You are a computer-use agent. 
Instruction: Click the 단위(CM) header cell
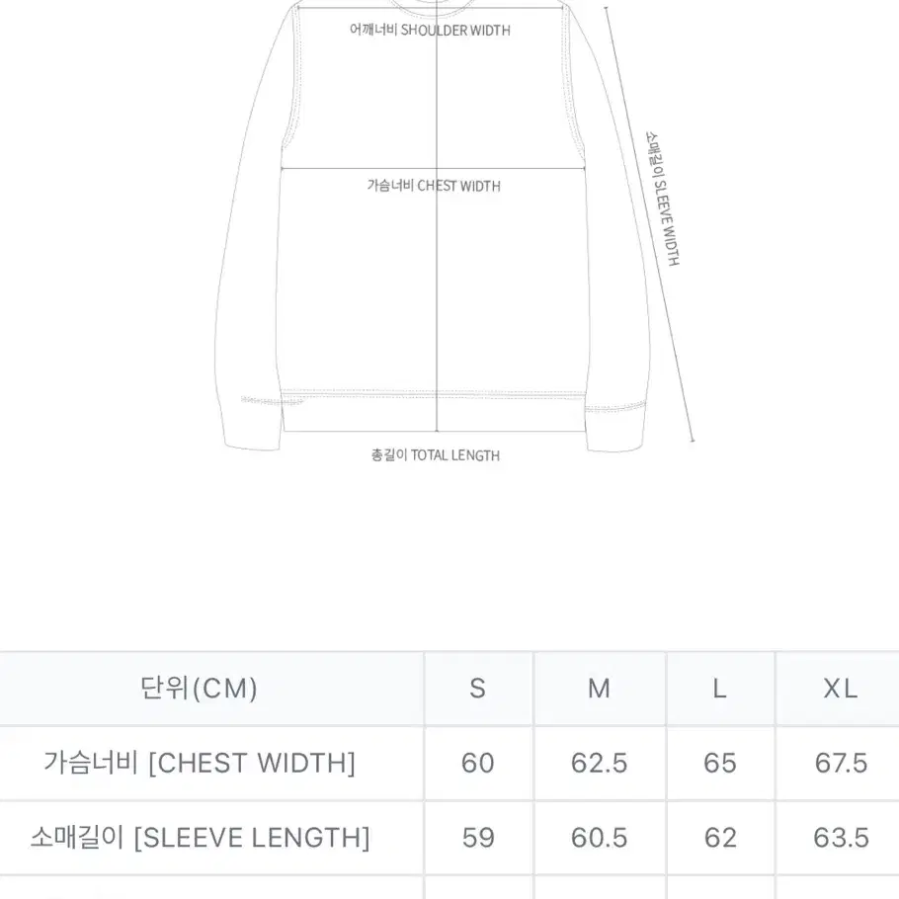pos(199,689)
